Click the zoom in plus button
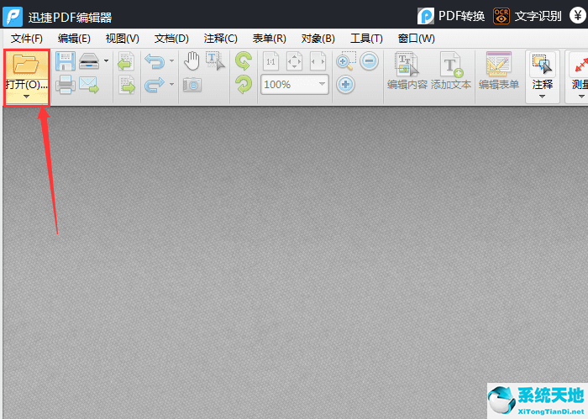This screenshot has height=419, width=588. click(x=346, y=85)
